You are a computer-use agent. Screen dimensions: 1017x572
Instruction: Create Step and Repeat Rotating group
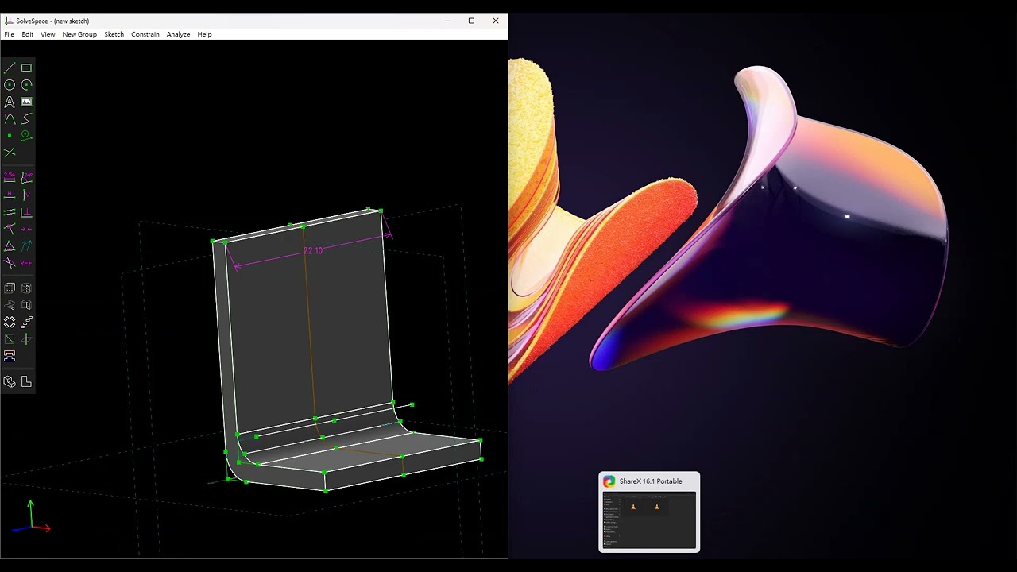pos(10,322)
